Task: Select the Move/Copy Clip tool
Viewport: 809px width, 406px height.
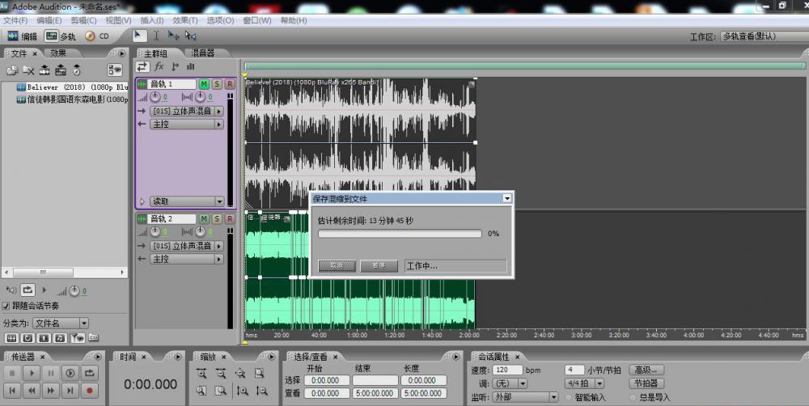Action: (x=173, y=36)
